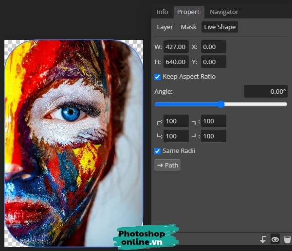Click the painted face image on canvas
The height and width of the screenshot is (251, 292).
[73, 141]
